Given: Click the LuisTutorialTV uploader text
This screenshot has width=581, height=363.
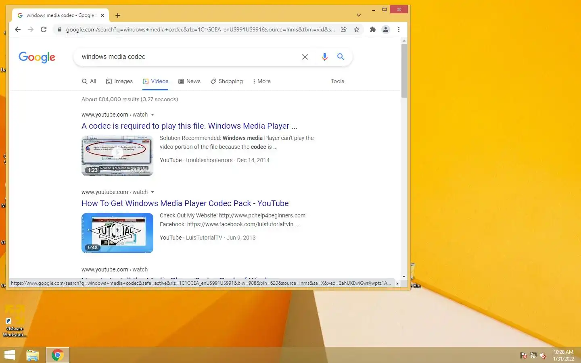Looking at the screenshot, I should [x=204, y=238].
